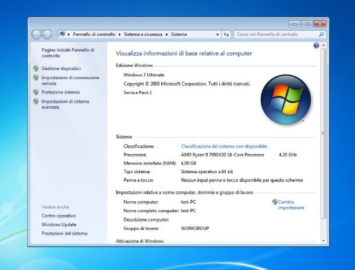Go back with the Back arrow button
Viewport: 355px width, 270px height.
tap(36, 34)
